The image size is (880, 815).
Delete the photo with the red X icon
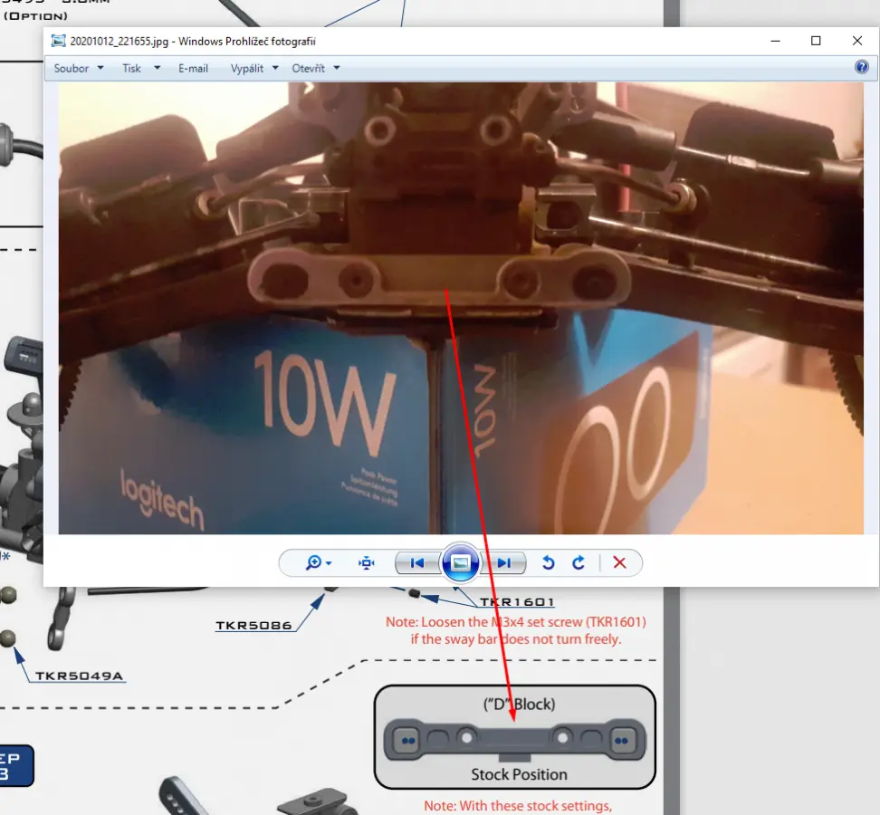point(619,562)
